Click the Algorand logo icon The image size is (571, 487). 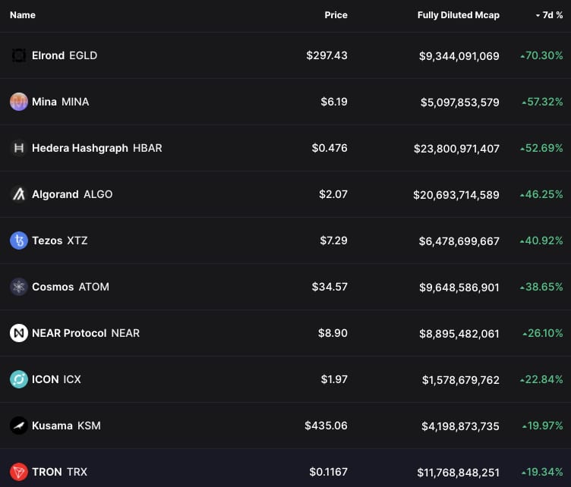pyautogui.click(x=19, y=194)
